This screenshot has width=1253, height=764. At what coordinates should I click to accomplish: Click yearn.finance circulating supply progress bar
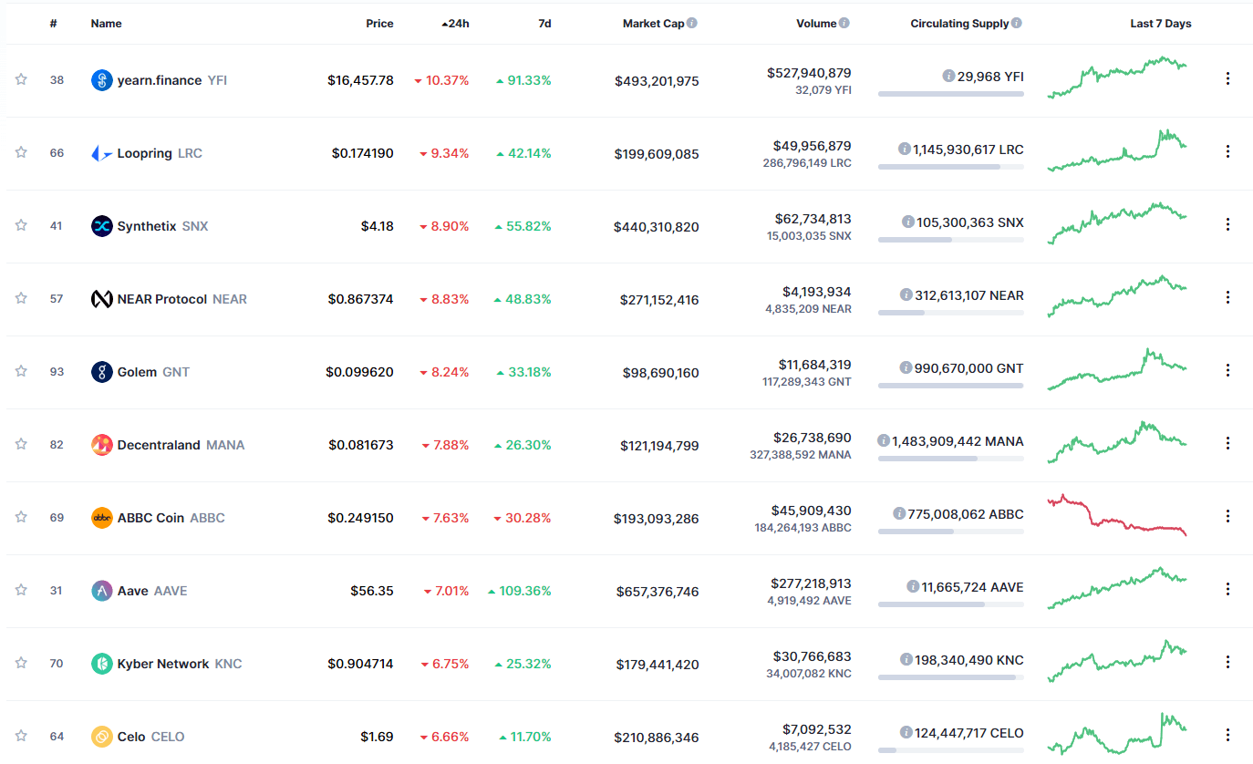coord(951,94)
